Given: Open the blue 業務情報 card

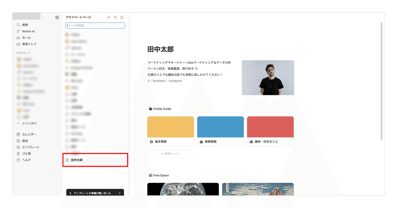Looking at the screenshot, I should point(220,131).
